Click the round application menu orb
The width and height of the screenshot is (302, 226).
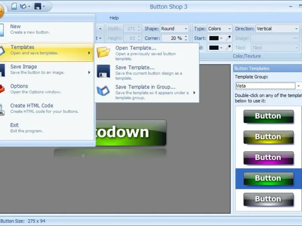[2, 11]
